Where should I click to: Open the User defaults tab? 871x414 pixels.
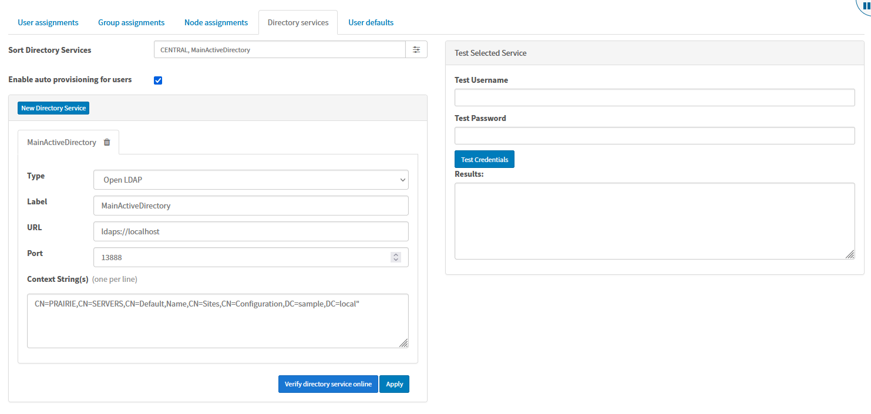point(371,22)
